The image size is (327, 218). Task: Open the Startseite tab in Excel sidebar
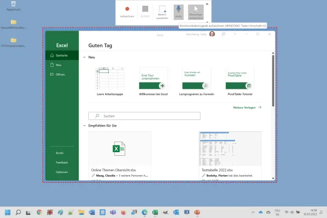62,55
